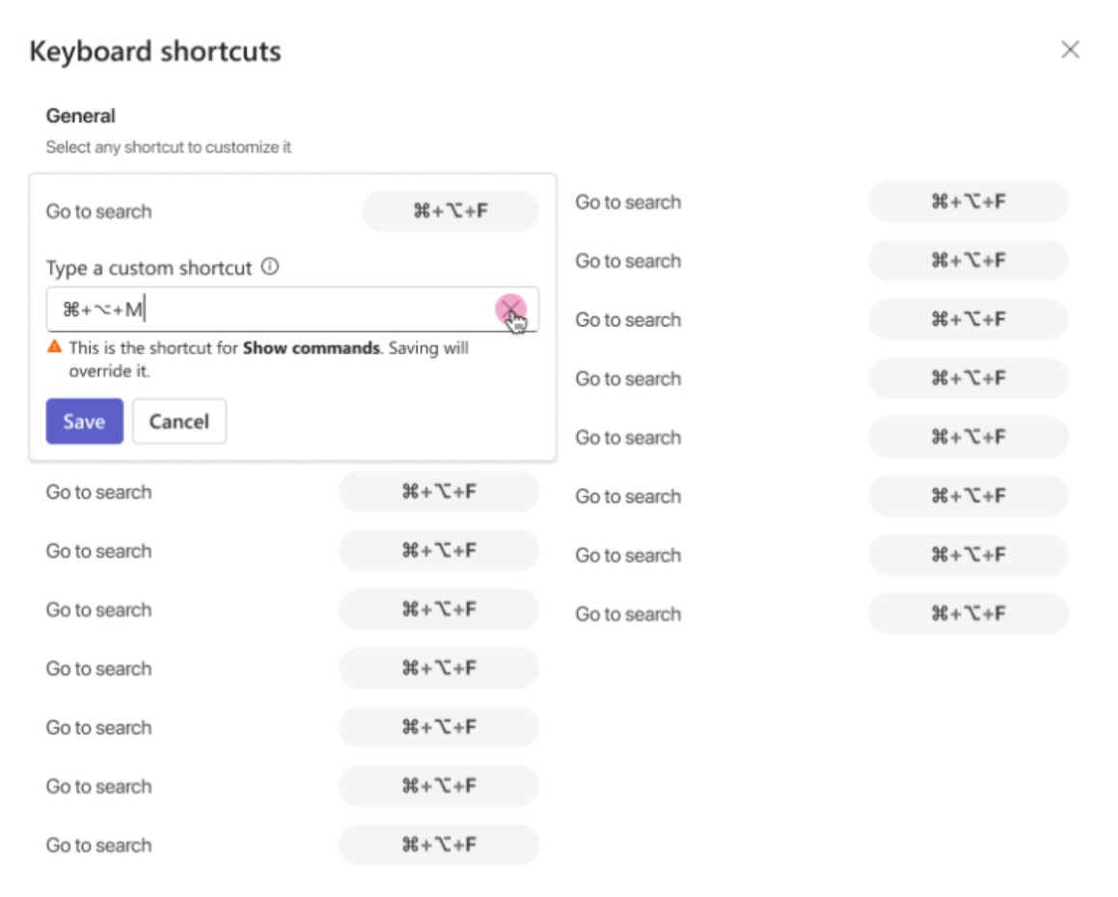The image size is (1118, 897).
Task: Click the shortcut pill directly below Cancel button
Action: pos(439,492)
